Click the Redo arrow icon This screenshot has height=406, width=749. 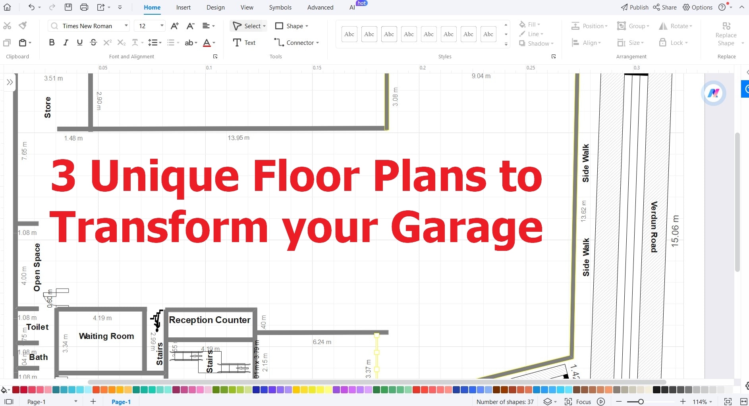click(52, 7)
